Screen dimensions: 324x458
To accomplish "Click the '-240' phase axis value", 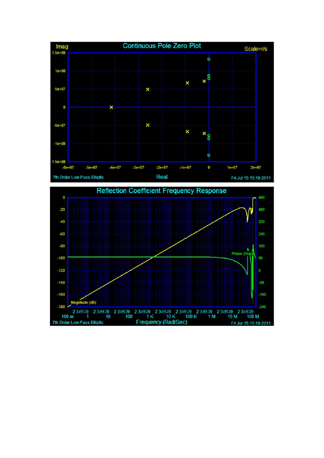I will coord(262,307).
